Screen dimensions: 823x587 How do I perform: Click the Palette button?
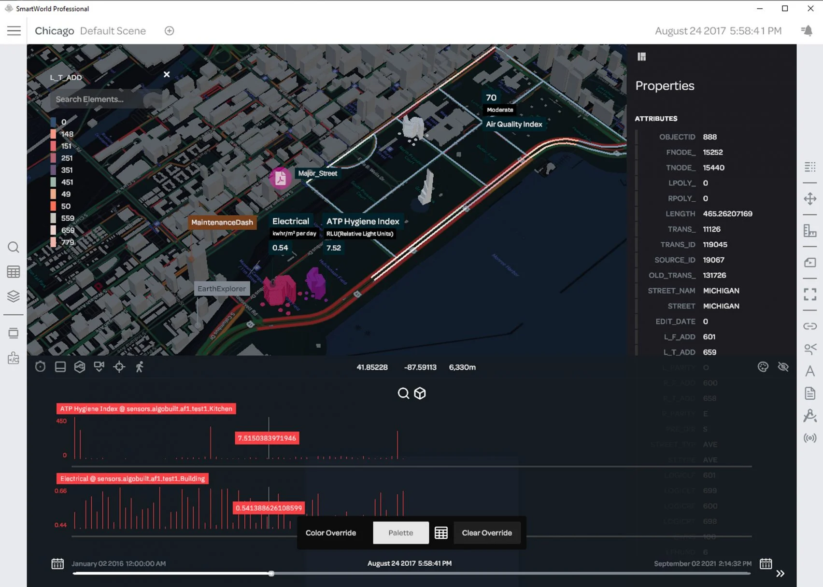400,533
